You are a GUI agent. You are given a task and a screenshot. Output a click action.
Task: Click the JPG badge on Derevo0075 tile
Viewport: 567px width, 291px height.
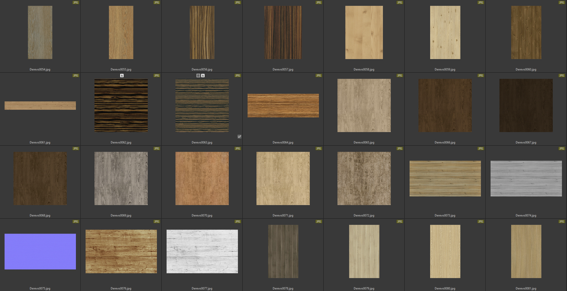point(76,221)
